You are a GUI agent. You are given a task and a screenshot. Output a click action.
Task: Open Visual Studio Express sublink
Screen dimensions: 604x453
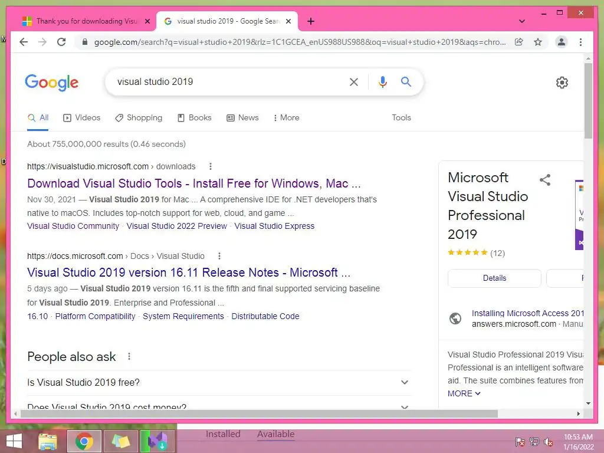[274, 226]
